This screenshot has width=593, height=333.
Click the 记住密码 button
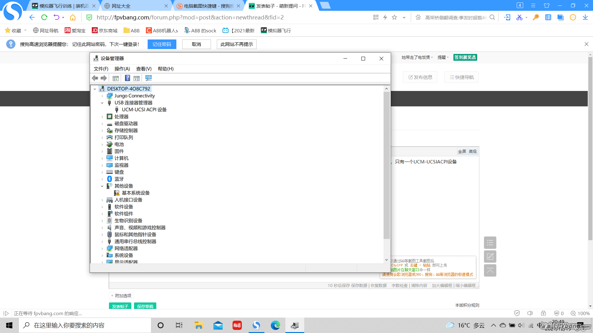tap(162, 44)
